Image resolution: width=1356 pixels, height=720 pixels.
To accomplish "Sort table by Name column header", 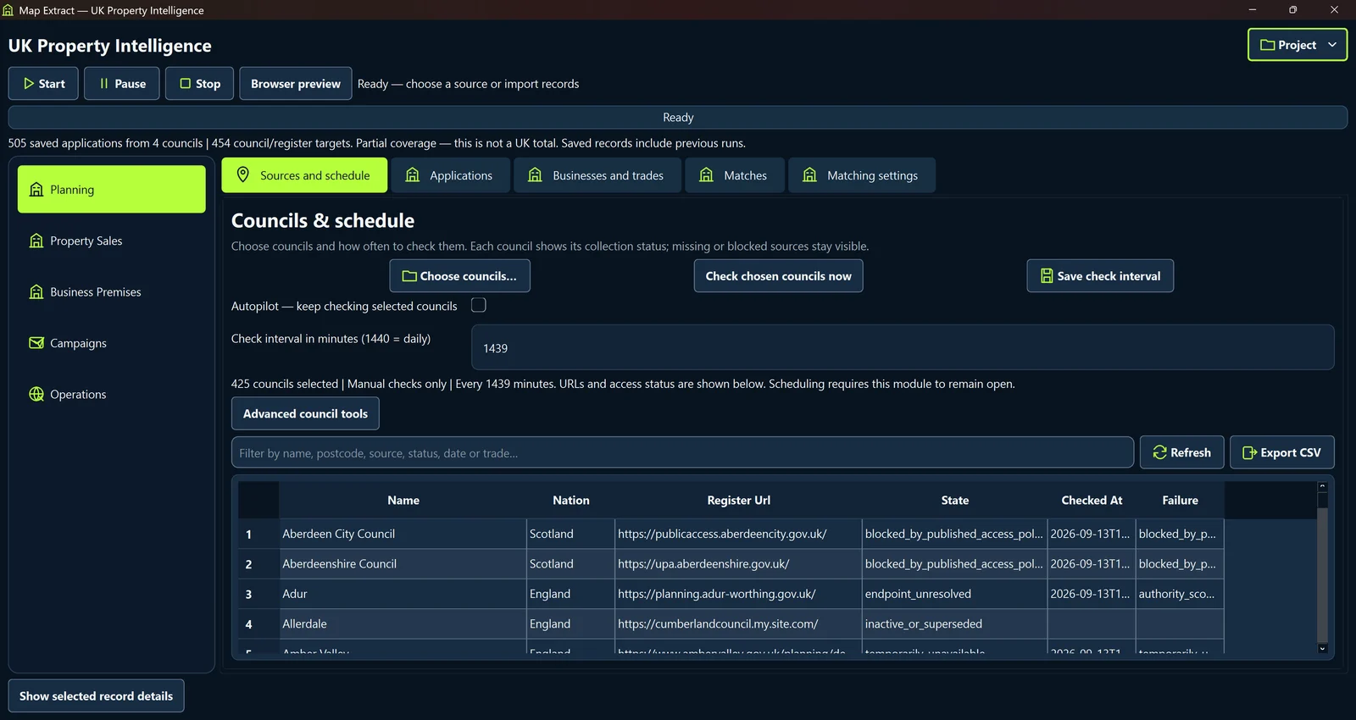I will pyautogui.click(x=403, y=501).
